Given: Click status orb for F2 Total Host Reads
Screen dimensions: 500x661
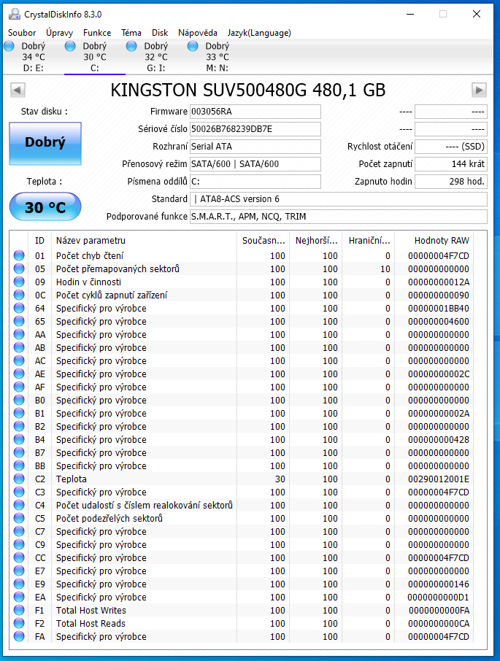Looking at the screenshot, I should [19, 623].
